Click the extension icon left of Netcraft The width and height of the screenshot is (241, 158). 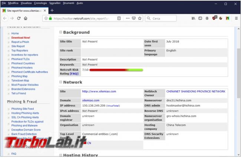(x=221, y=18)
